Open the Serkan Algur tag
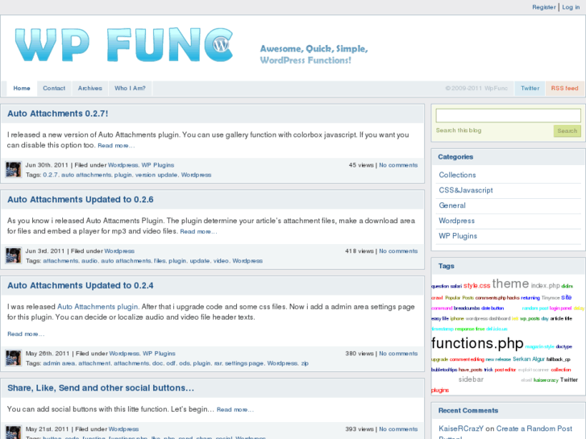Image resolution: width=586 pixels, height=439 pixels. [x=529, y=359]
